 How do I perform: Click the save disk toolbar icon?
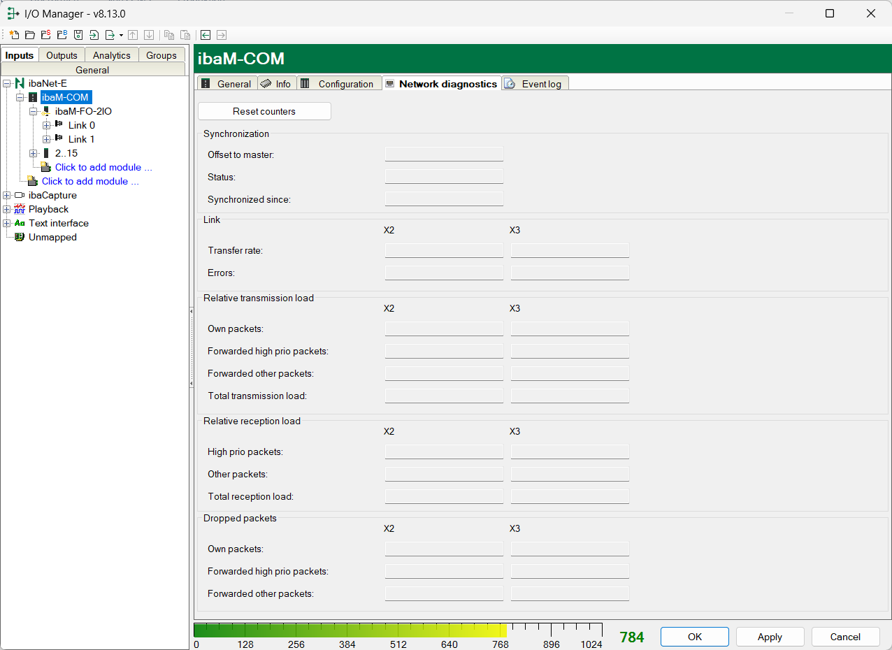point(78,35)
